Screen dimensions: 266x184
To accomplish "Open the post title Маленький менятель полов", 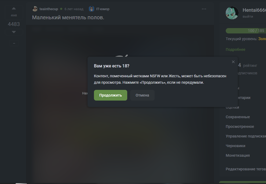I will pos(68,17).
